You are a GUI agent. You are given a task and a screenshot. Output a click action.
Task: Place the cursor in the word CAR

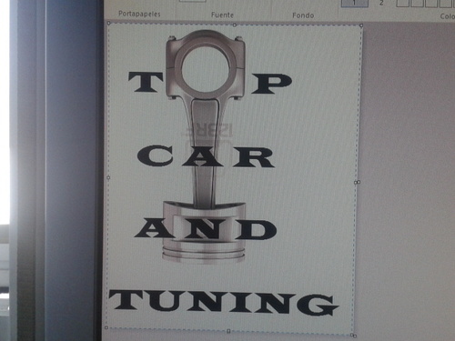[206, 156]
